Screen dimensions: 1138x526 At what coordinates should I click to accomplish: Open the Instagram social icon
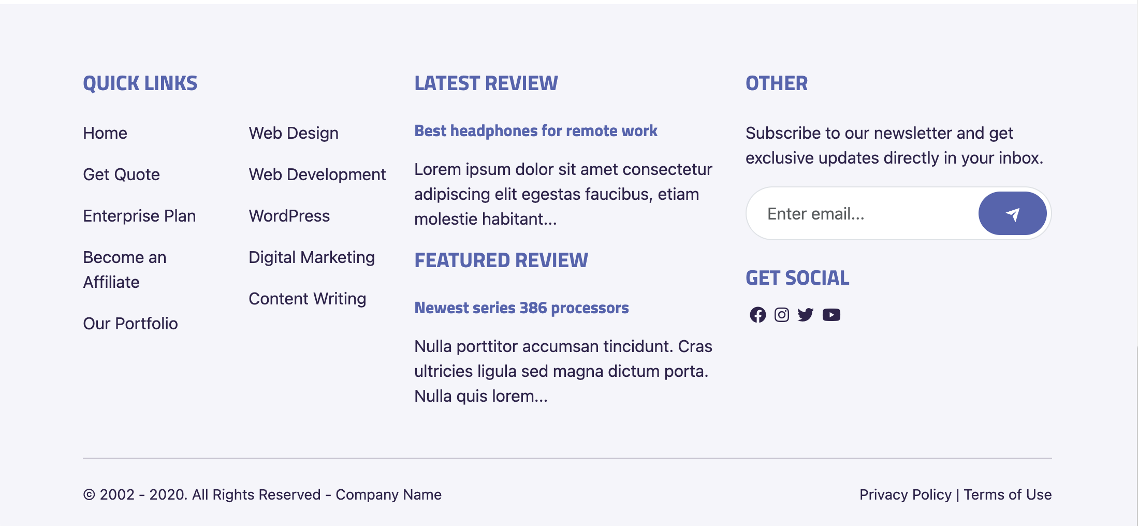pyautogui.click(x=782, y=315)
